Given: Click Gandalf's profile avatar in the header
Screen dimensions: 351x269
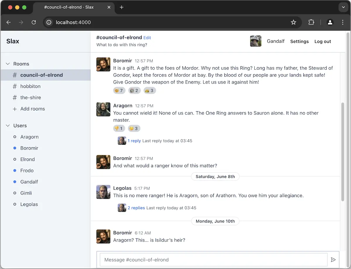Looking at the screenshot, I should click(256, 41).
